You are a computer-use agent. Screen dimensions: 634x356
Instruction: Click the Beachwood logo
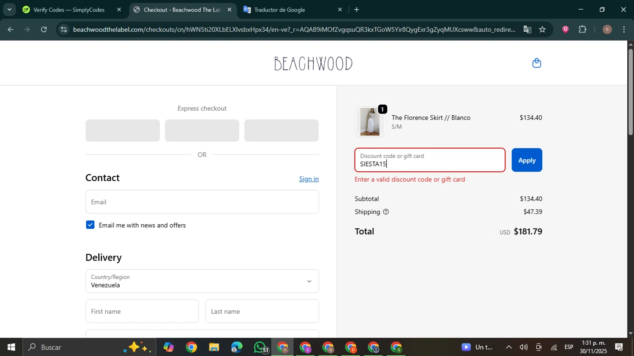(313, 63)
